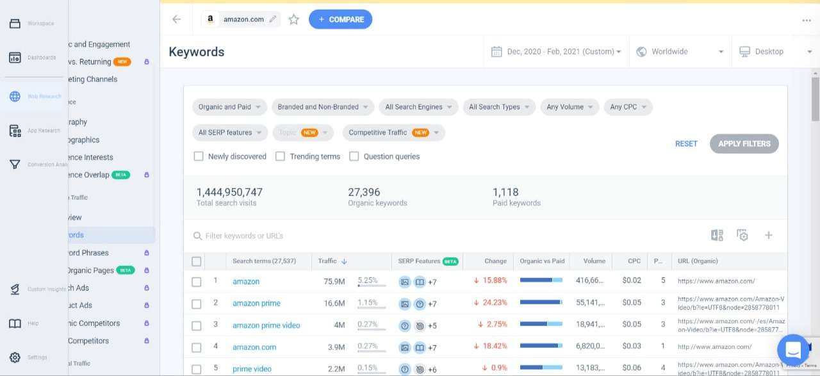Favorite amazon.com with the star icon

293,19
